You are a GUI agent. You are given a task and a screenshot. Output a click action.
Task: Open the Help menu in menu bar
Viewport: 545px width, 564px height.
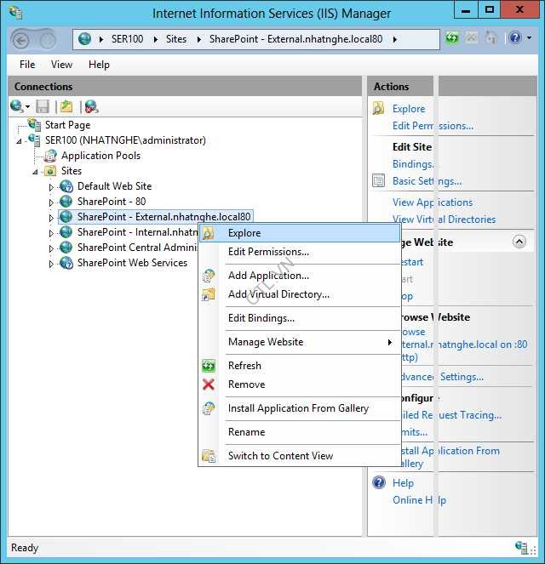[99, 65]
